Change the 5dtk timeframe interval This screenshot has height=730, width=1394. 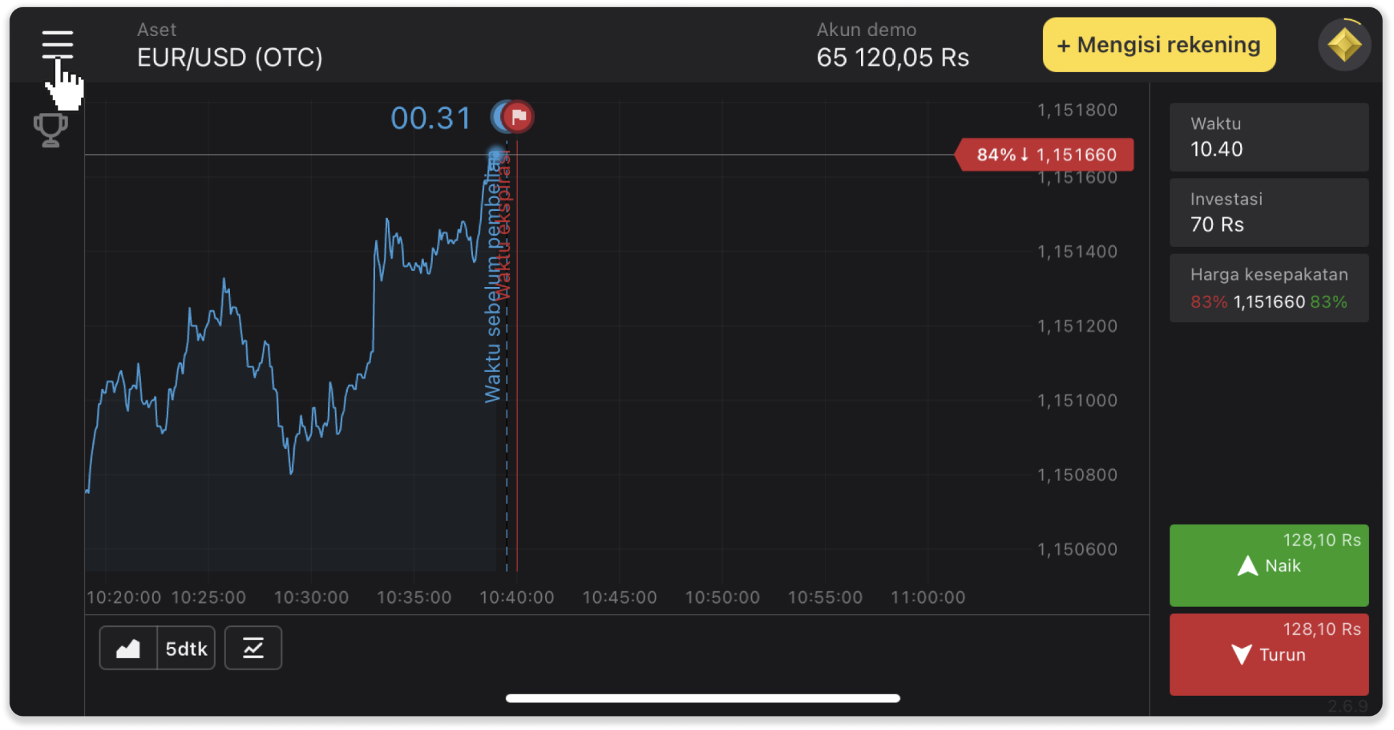[x=186, y=648]
